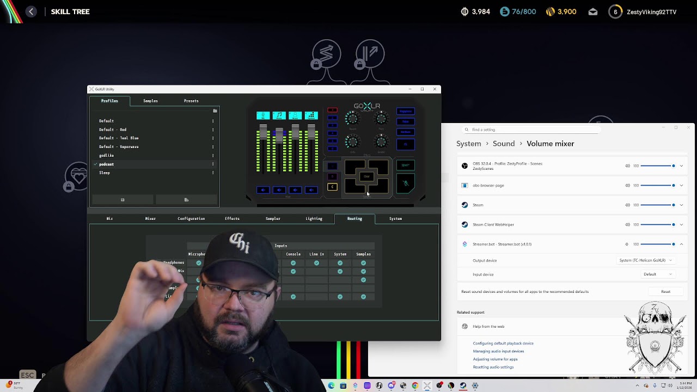The image size is (697, 392).
Task: Open options menu for Sleep profile
Action: [x=213, y=173]
